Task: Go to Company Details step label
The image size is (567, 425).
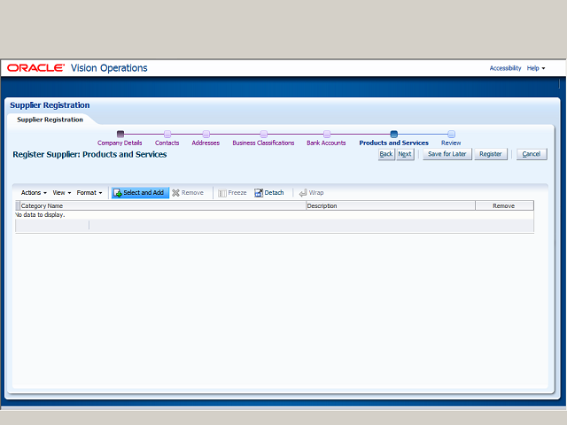Action: 120,143
